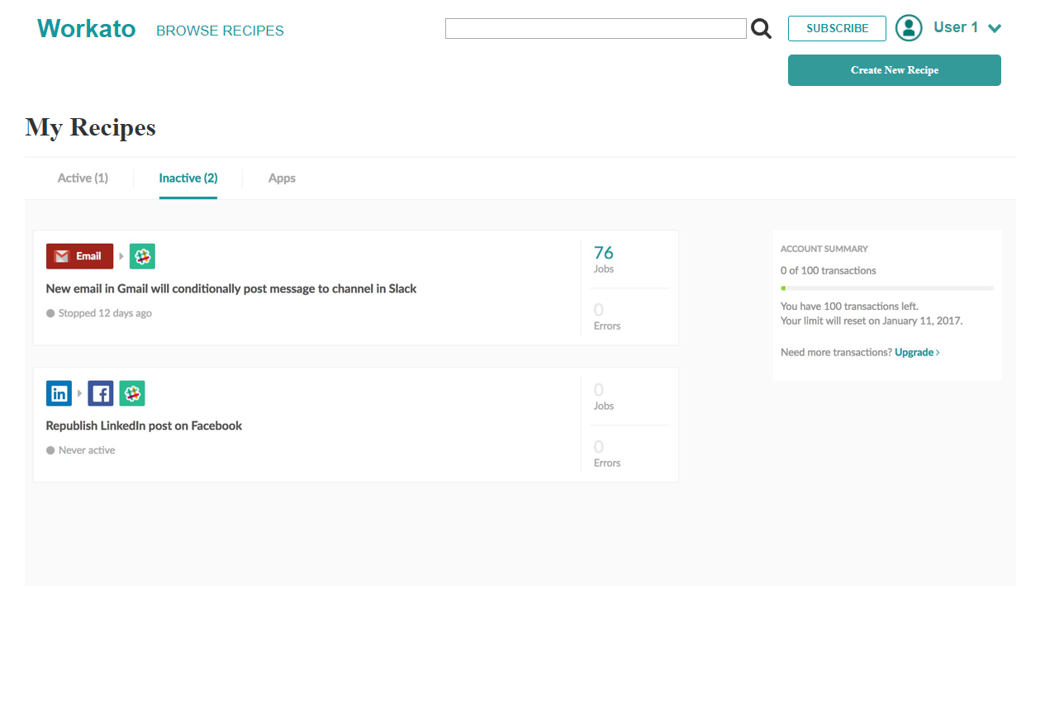Image resolution: width=1064 pixels, height=709 pixels.
Task: Click the Account Summary heading
Action: click(824, 249)
